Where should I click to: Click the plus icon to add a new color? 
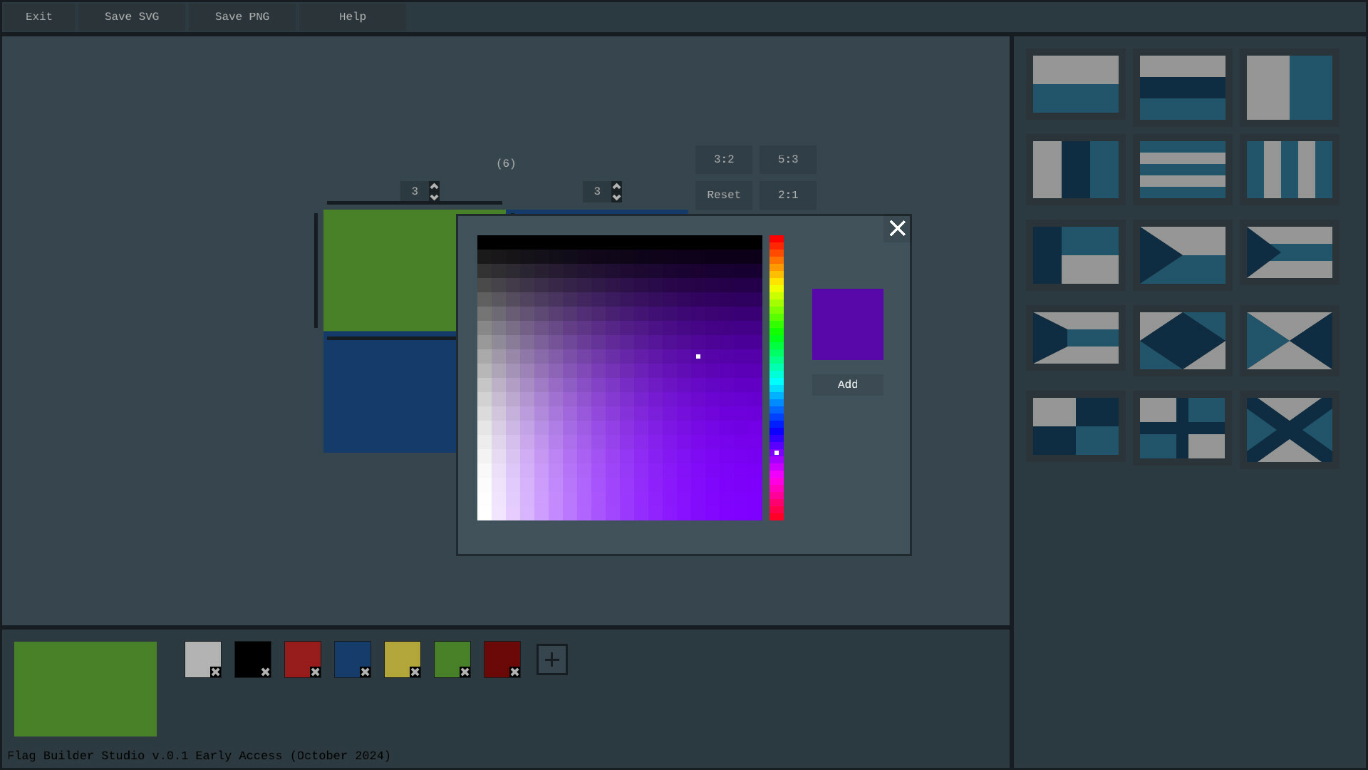[x=551, y=659]
